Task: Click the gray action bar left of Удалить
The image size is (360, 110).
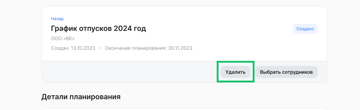Action: pos(129,72)
